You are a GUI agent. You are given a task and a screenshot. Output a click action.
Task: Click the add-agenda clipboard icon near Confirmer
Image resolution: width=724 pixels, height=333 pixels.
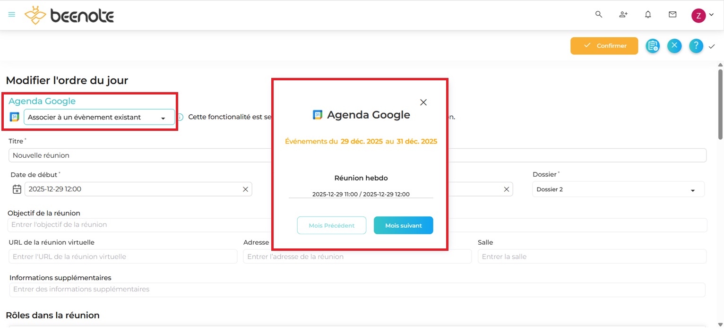653,46
